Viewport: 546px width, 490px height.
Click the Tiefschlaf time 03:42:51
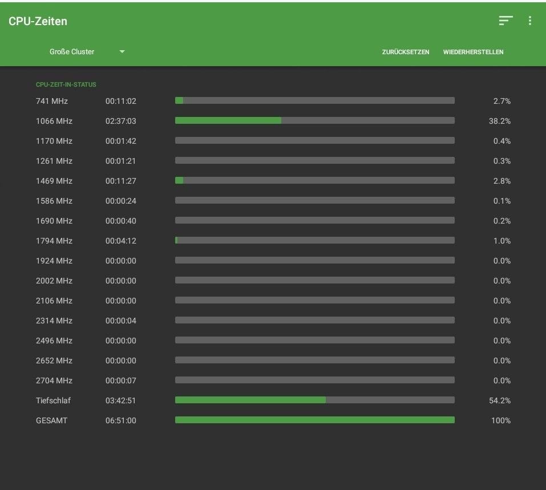120,400
